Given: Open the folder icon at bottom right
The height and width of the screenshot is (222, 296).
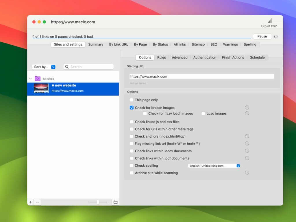Looking at the screenshot, I should coord(115,202).
